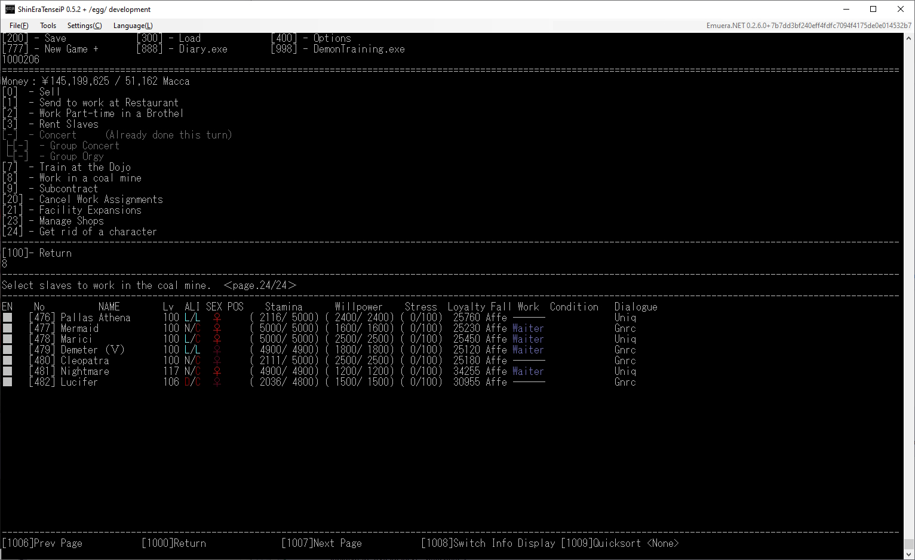Image resolution: width=915 pixels, height=560 pixels.
Task: Click the page.24/24 indicator
Action: point(260,285)
